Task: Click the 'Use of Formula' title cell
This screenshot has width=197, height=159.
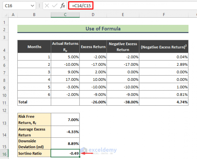Action: (103, 29)
